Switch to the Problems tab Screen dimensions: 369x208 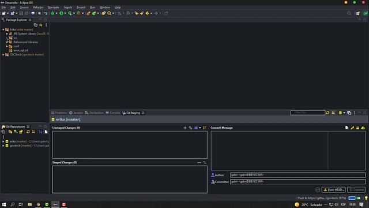(x=59, y=113)
